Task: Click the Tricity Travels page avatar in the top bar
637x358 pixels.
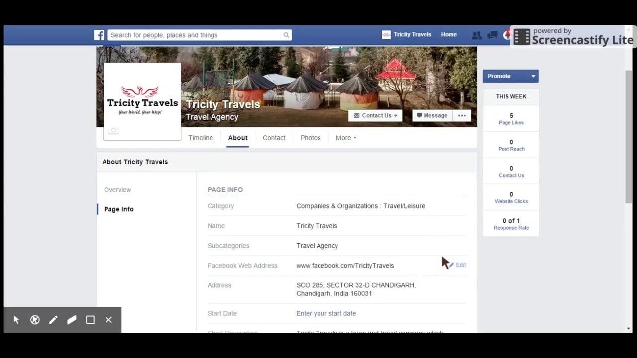Action: tap(386, 35)
